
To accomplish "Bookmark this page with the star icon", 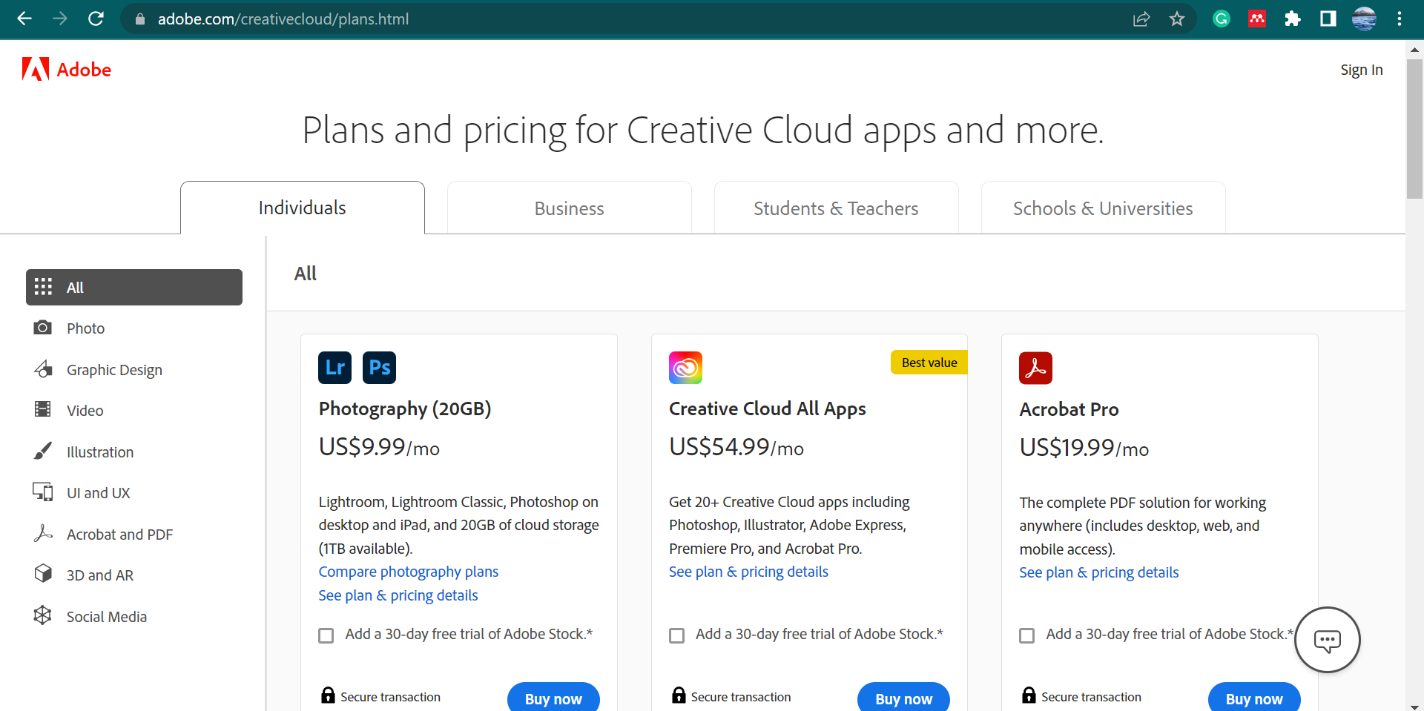I will click(x=1177, y=19).
